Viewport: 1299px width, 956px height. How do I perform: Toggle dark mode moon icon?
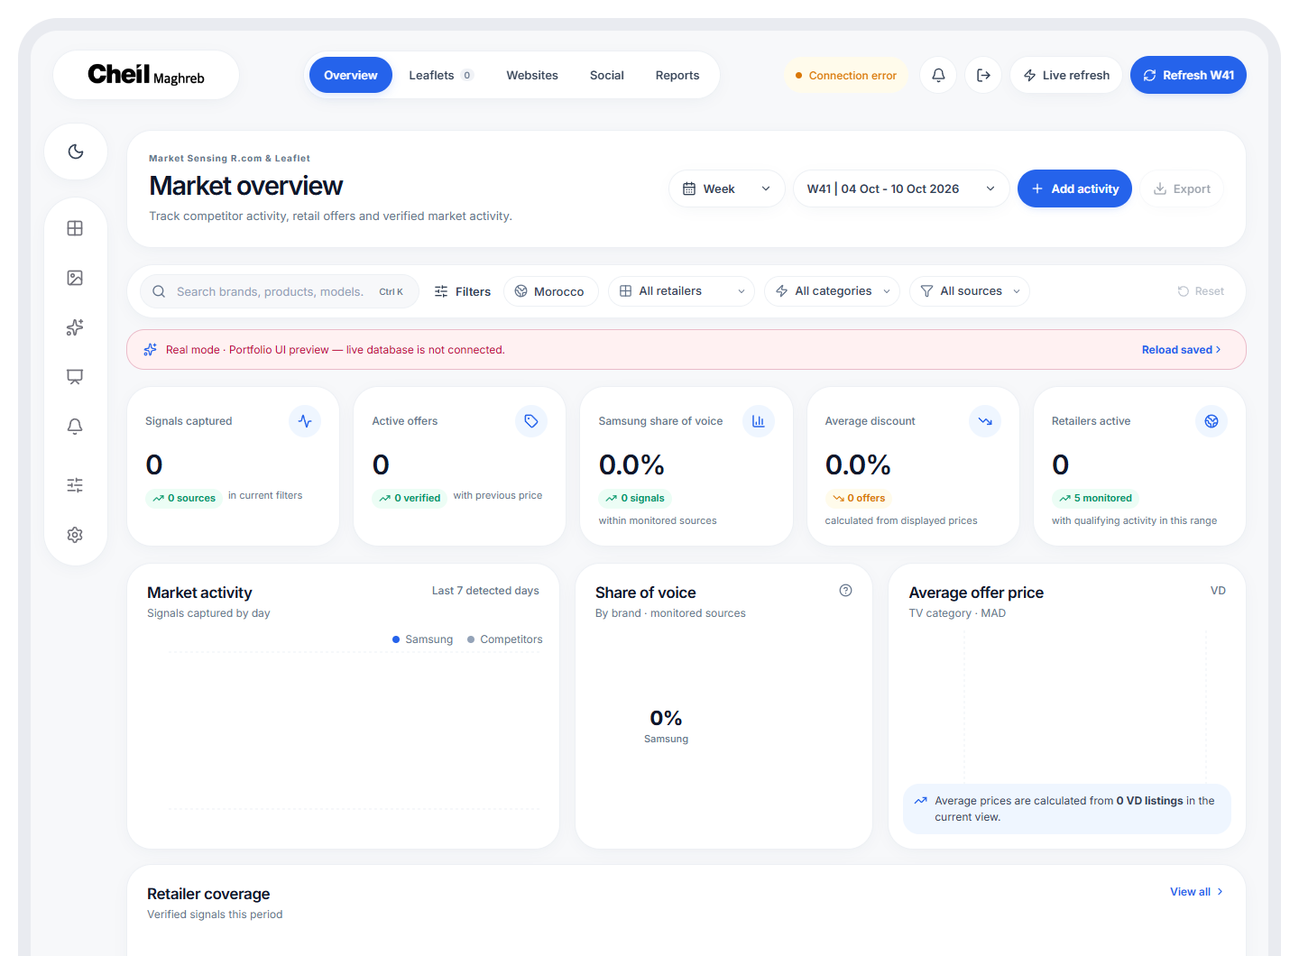[76, 152]
